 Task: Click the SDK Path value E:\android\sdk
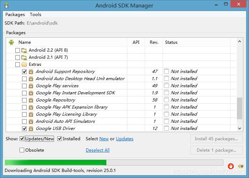pyautogui.click(x=42, y=23)
